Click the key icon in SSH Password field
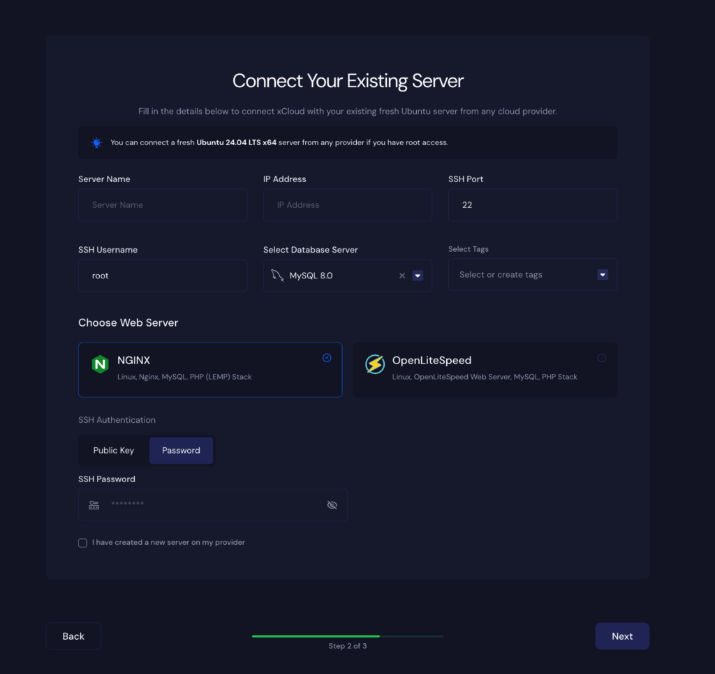The image size is (715, 674). (x=94, y=505)
